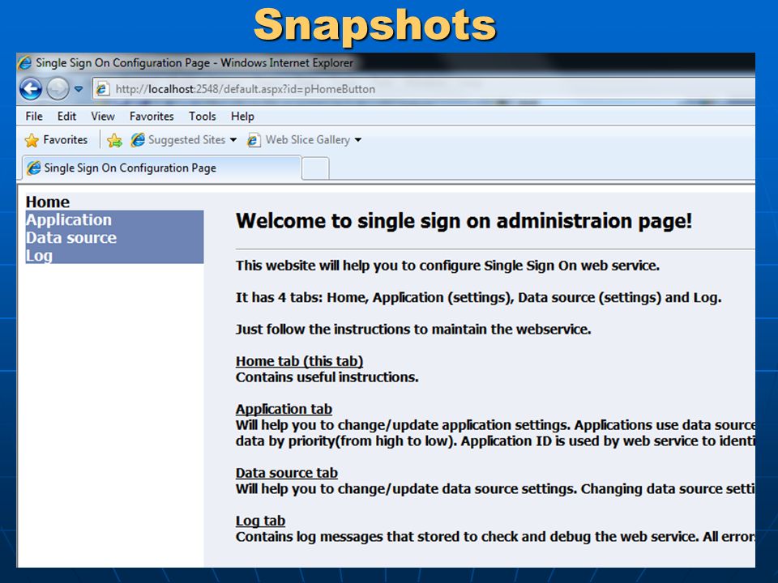
Task: Click text 'Contains useful instructions.'
Action: [327, 377]
